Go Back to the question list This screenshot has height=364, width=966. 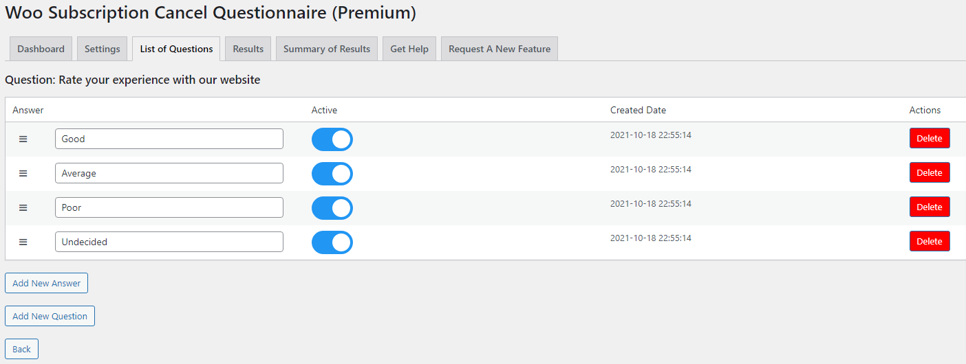[21, 349]
